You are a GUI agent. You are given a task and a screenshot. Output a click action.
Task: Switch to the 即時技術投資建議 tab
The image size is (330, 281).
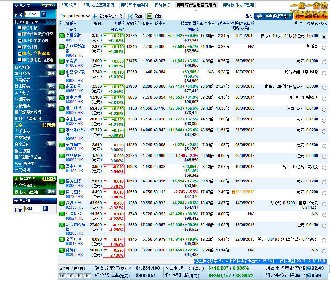[x=238, y=5]
